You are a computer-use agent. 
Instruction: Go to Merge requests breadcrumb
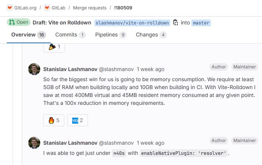click(x=90, y=8)
